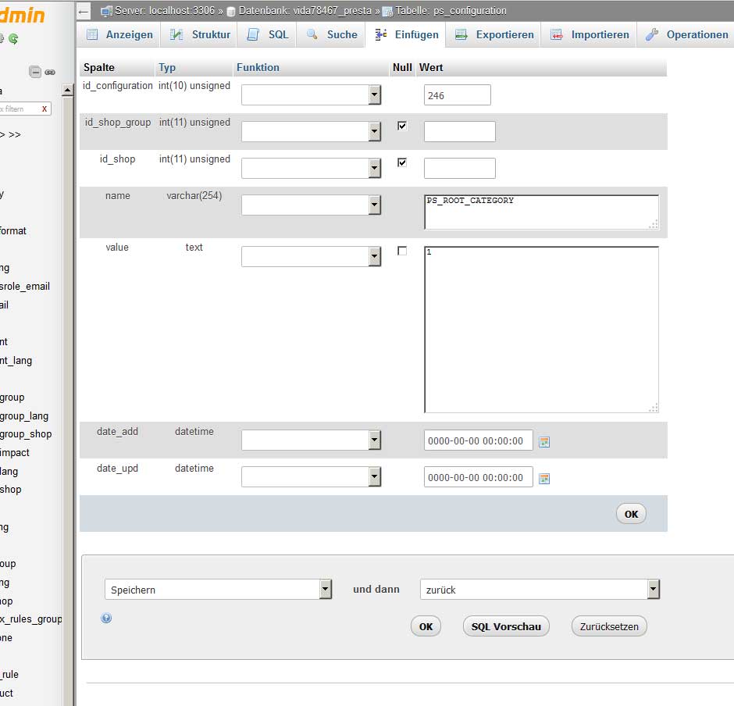The width and height of the screenshot is (734, 706).
Task: Open the Exportieren tab
Action: coord(494,34)
